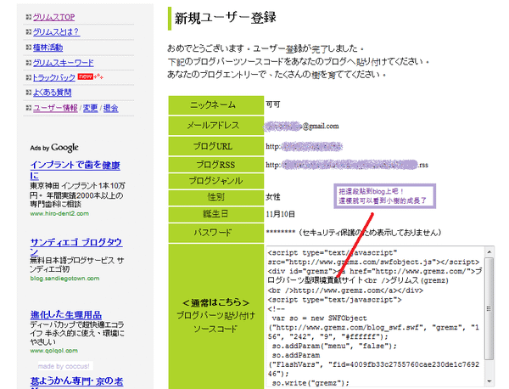Click the masked password asterisks text
This screenshot has height=389, width=509.
pyautogui.click(x=281, y=232)
